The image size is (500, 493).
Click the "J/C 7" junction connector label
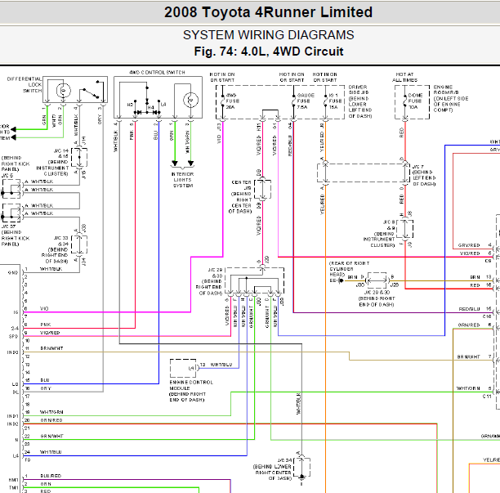[x=417, y=167]
